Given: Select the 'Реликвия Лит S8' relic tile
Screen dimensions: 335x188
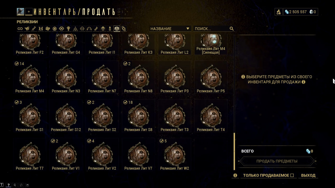Looking at the screenshot, I should [x=138, y=116].
